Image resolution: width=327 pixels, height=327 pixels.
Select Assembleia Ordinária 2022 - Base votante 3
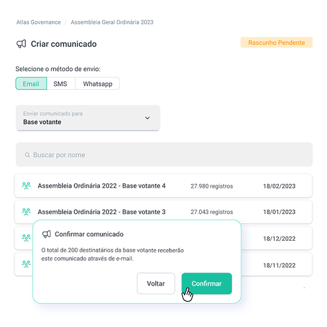pos(101,211)
